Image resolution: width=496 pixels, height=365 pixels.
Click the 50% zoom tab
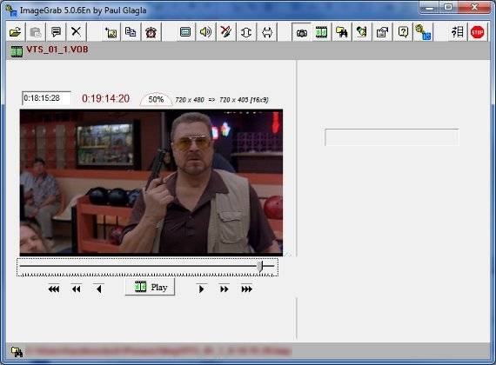click(156, 99)
